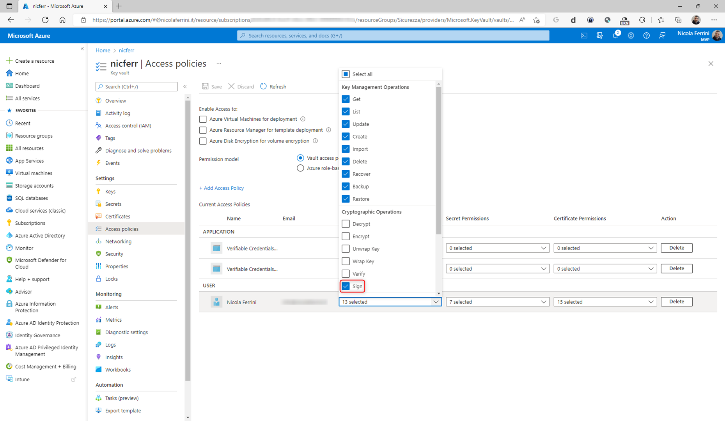725x421 pixels.
Task: Uncheck the Backup key permission
Action: (x=346, y=186)
